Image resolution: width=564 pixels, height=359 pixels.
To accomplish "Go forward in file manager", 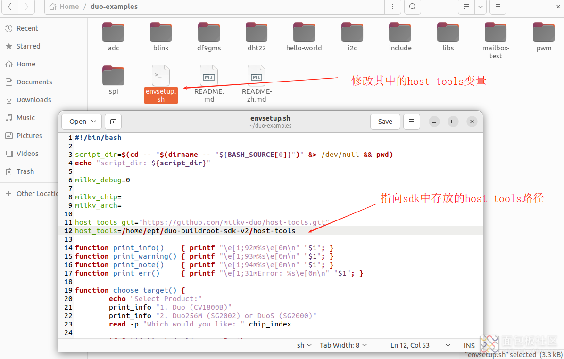I will [26, 7].
